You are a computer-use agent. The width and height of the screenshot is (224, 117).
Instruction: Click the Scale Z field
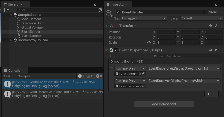click(x=214, y=42)
